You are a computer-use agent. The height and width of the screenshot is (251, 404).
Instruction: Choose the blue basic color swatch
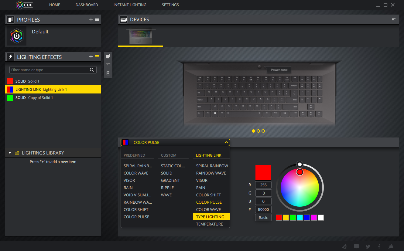pyautogui.click(x=307, y=218)
